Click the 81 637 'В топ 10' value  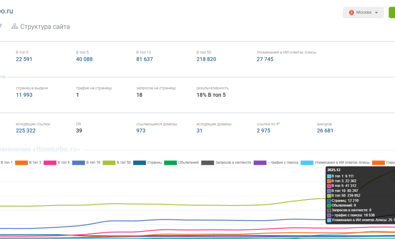tap(144, 59)
